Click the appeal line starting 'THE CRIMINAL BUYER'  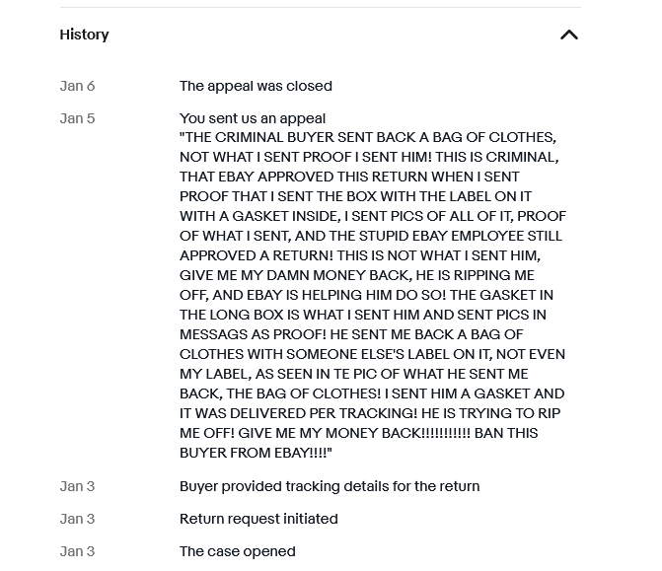[x=368, y=138]
